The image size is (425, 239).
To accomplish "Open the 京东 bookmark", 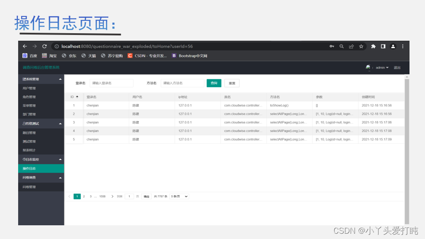I will pos(69,56).
